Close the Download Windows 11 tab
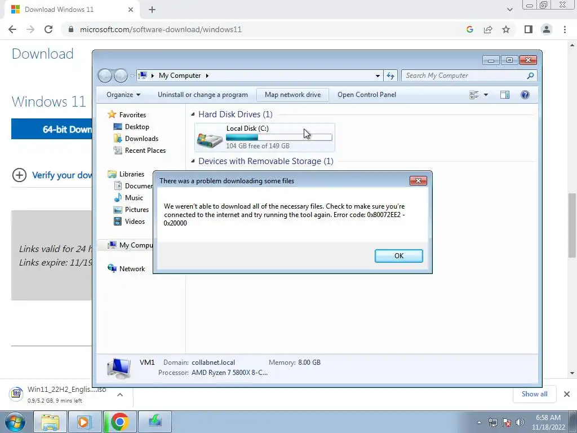577x433 pixels. pyautogui.click(x=131, y=10)
